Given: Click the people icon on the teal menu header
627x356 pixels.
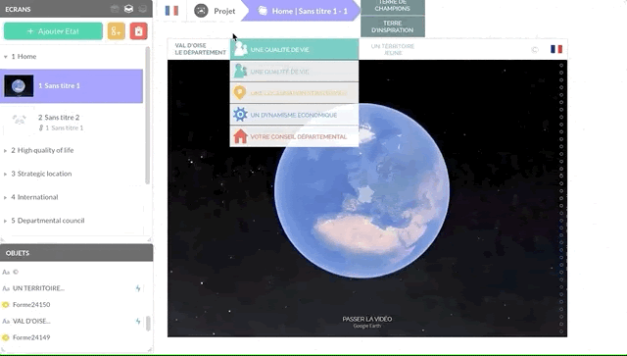Looking at the screenshot, I should pos(240,49).
